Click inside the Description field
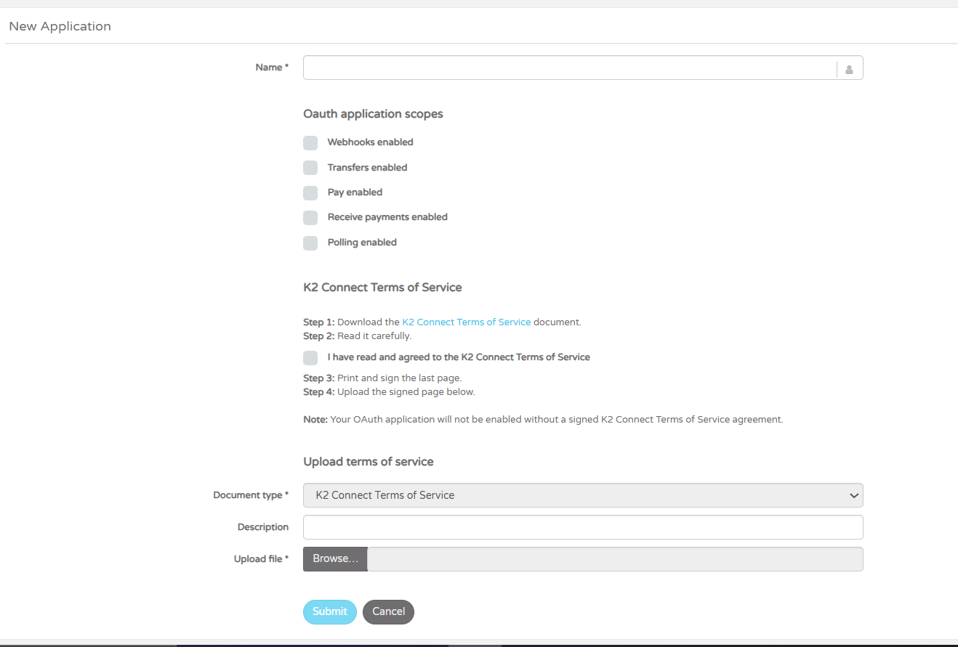Image resolution: width=958 pixels, height=647 pixels. pos(581,526)
